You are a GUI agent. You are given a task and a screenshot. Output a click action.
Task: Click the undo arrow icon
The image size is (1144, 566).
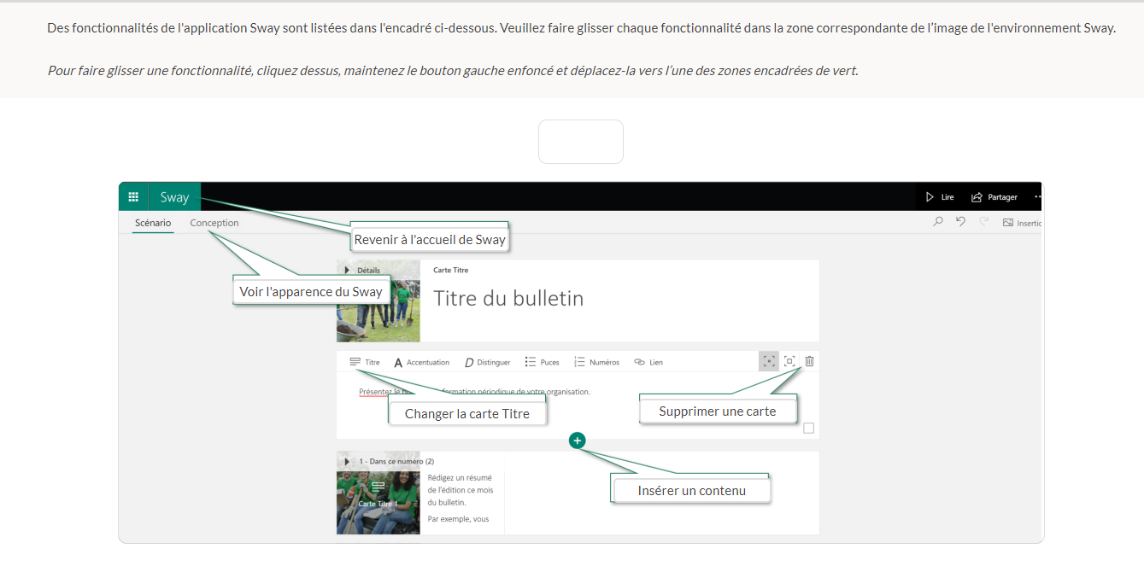(x=961, y=222)
